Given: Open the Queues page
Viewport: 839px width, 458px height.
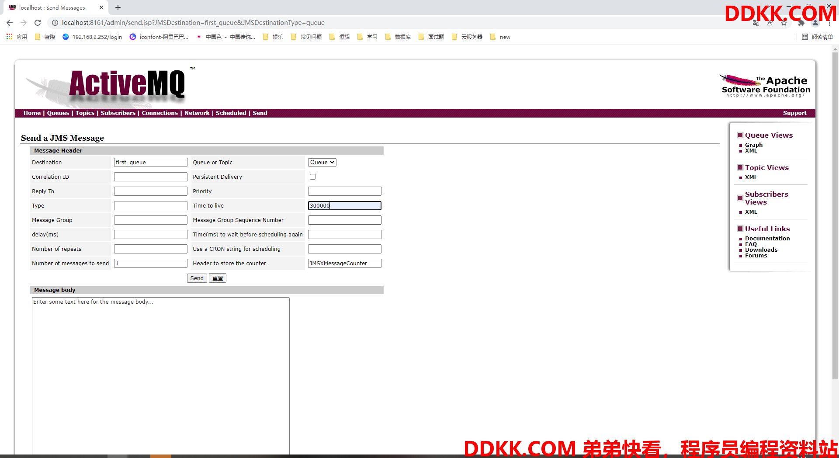Looking at the screenshot, I should [58, 113].
